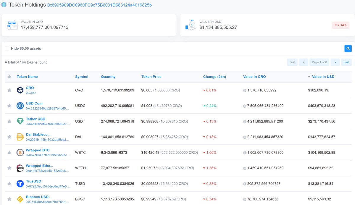
Task: Click the Binance USD logo icon
Action: coord(20,199)
